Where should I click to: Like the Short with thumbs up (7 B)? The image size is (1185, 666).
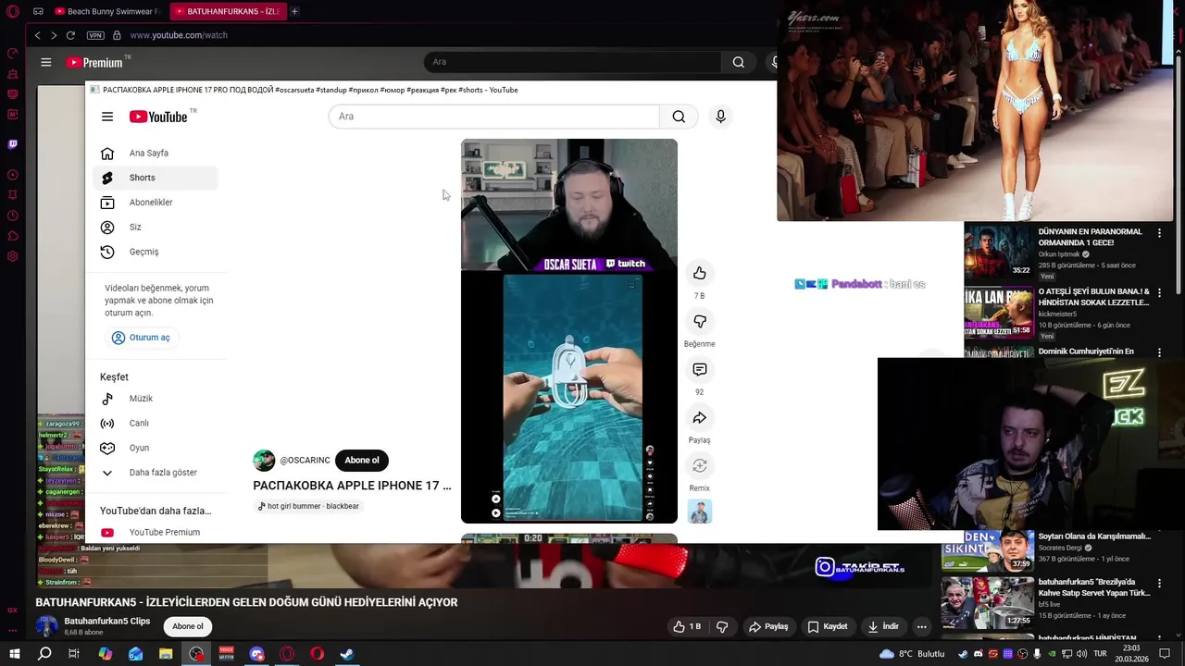tap(700, 273)
